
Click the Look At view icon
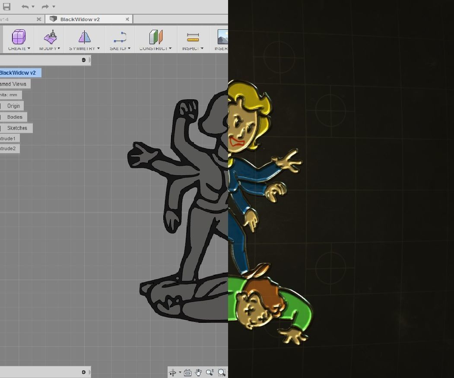pyautogui.click(x=187, y=372)
